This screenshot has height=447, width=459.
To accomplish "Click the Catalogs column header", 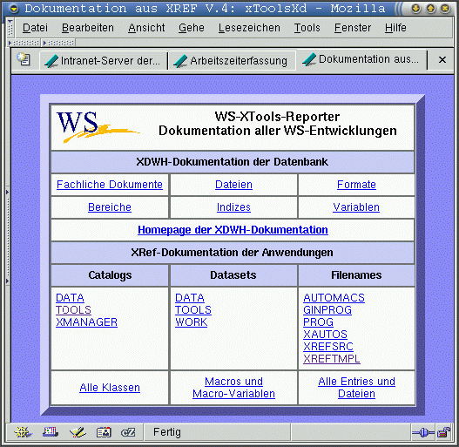I will pyautogui.click(x=110, y=275).
